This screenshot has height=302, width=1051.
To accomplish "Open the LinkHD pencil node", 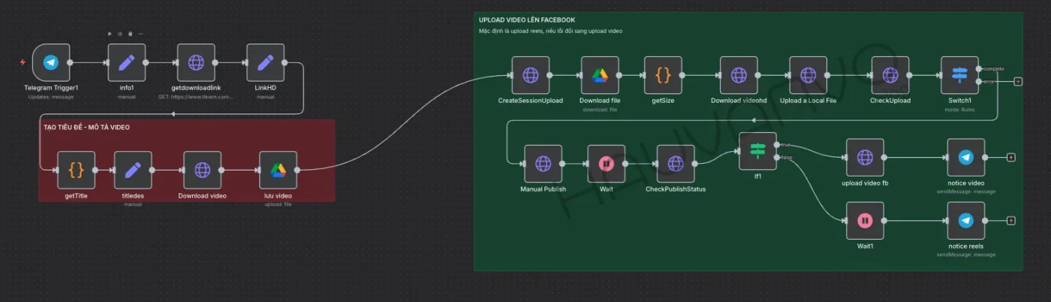I will pos(266,62).
